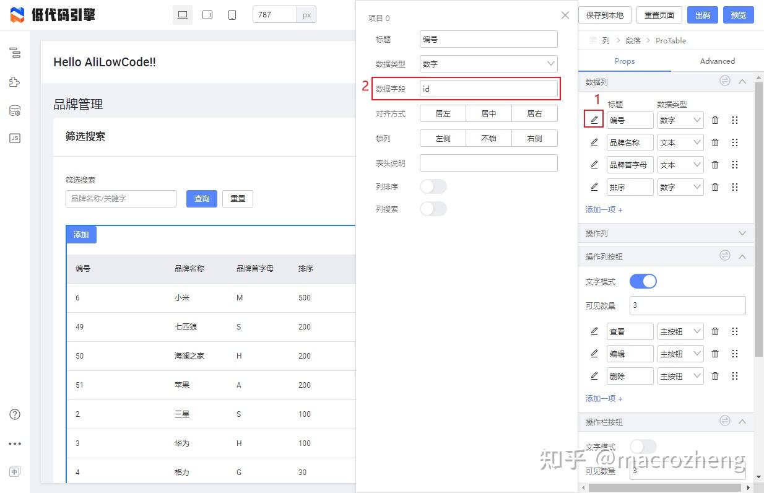Click the 品牌名称/关键字 search input
The height and width of the screenshot is (493, 764).
click(x=121, y=199)
